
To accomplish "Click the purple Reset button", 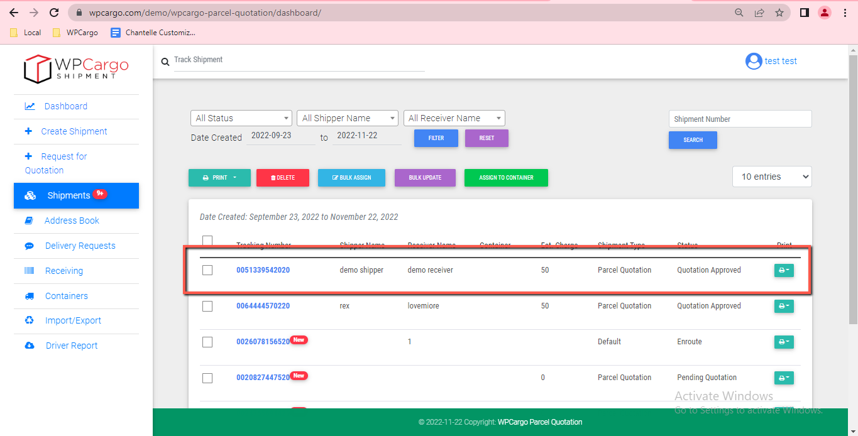I will coord(487,138).
